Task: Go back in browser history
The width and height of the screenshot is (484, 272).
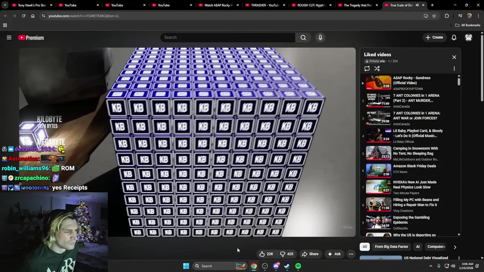Action: 5,16
